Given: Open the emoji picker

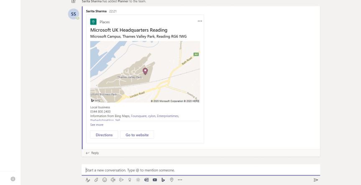Looking at the screenshot, I should point(105,180).
